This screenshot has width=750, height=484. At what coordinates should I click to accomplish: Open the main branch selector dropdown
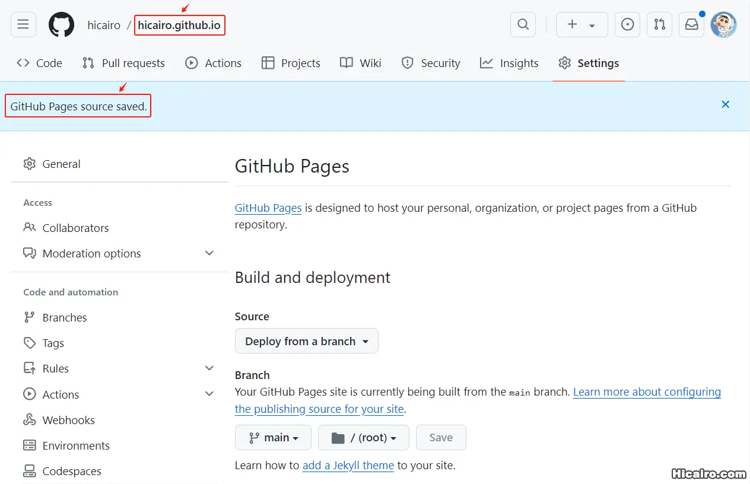click(x=273, y=437)
